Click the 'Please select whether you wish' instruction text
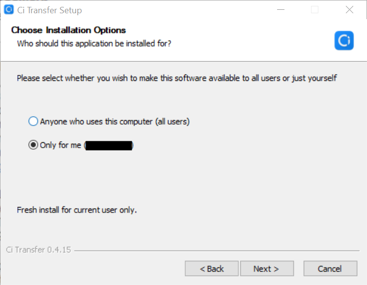 tap(177, 78)
